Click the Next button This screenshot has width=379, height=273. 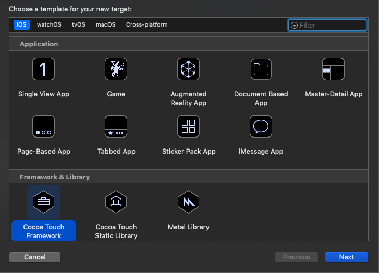(x=347, y=257)
